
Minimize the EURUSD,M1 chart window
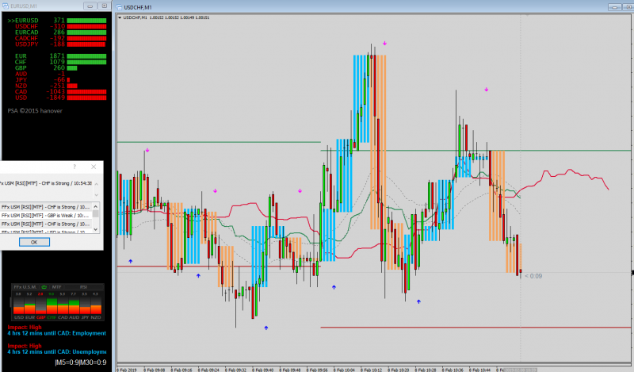90,6
